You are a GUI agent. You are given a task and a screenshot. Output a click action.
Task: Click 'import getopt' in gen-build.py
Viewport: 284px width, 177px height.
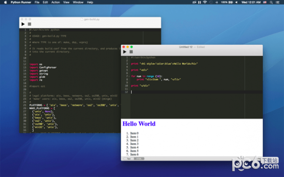click(x=39, y=71)
